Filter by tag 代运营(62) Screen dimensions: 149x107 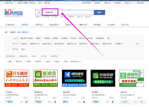(x=24, y=44)
